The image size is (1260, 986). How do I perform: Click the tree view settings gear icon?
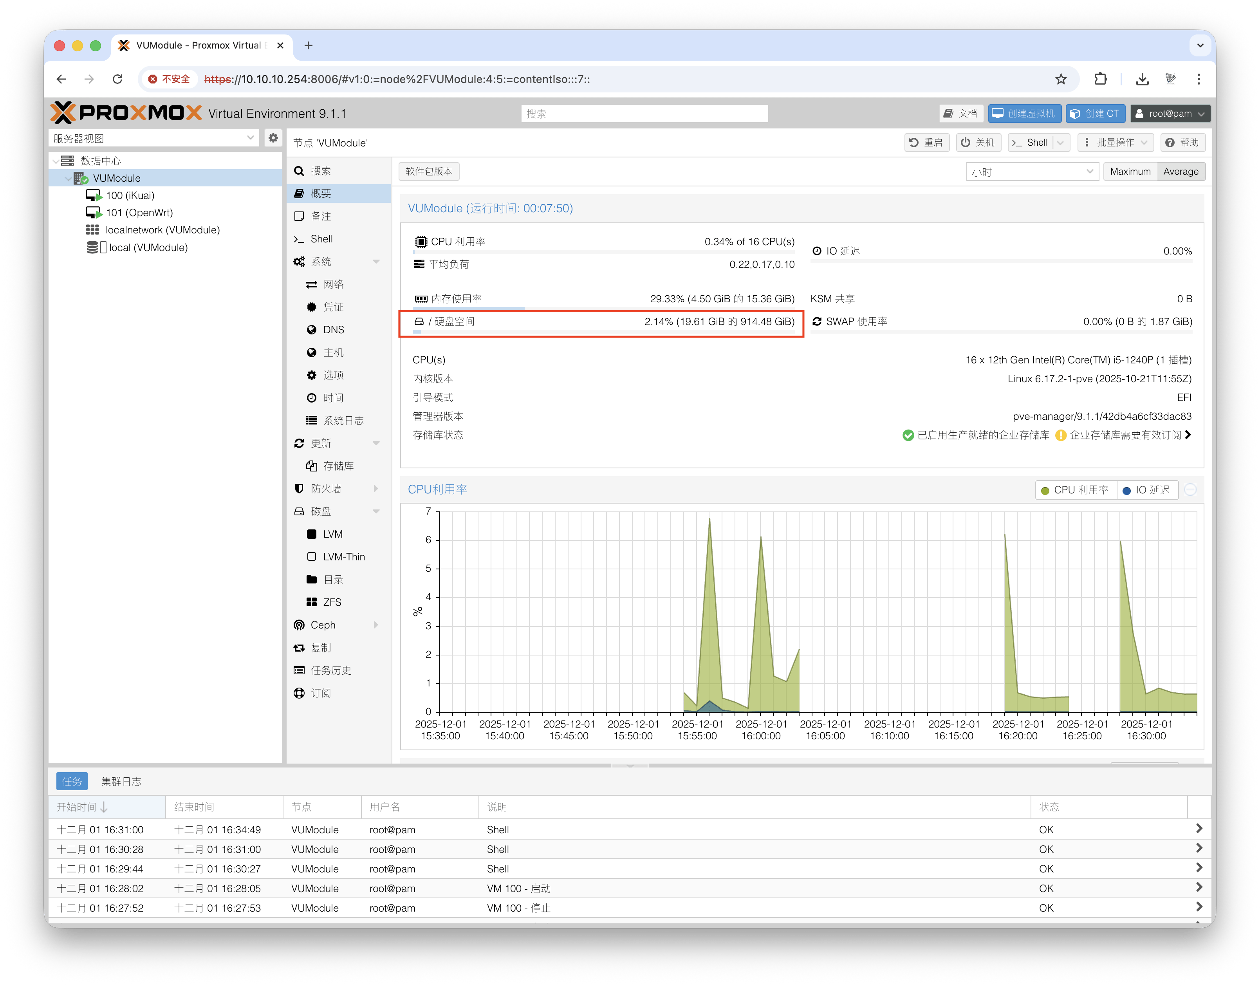click(273, 138)
